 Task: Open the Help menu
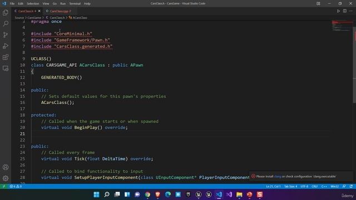tap(87, 4)
